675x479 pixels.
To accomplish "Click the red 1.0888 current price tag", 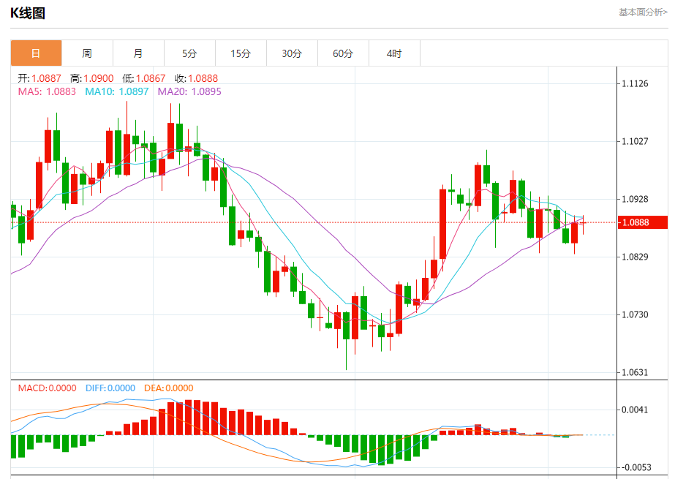I will (x=643, y=222).
